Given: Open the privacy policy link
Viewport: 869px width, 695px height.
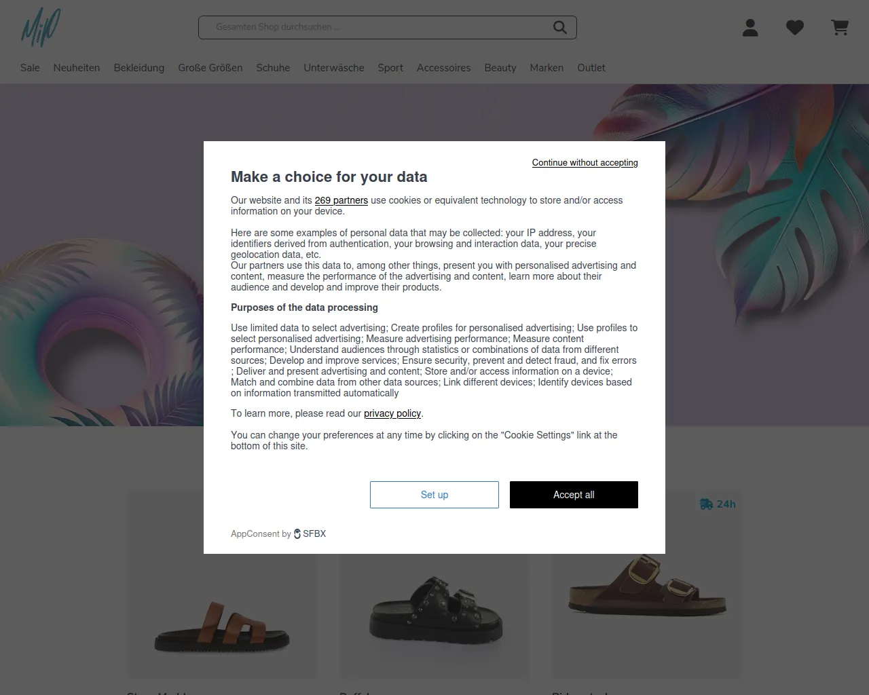Looking at the screenshot, I should pyautogui.click(x=392, y=413).
